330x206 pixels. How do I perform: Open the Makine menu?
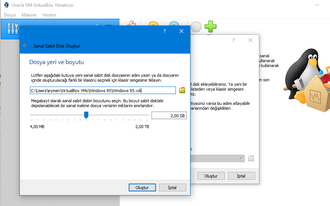[29, 15]
